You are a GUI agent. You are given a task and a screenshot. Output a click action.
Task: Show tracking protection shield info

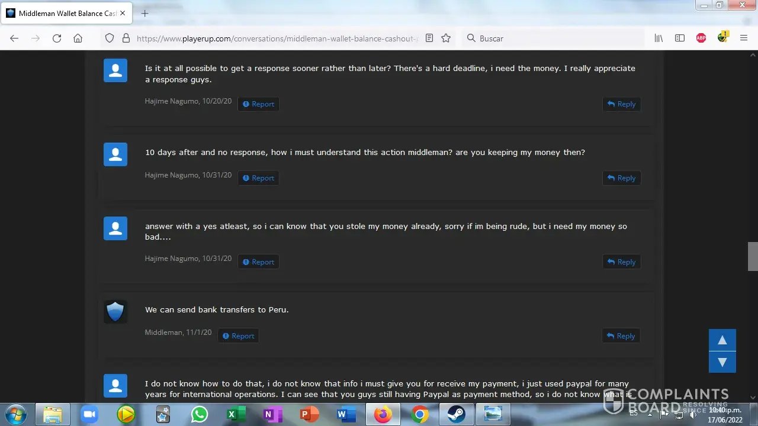pos(109,38)
